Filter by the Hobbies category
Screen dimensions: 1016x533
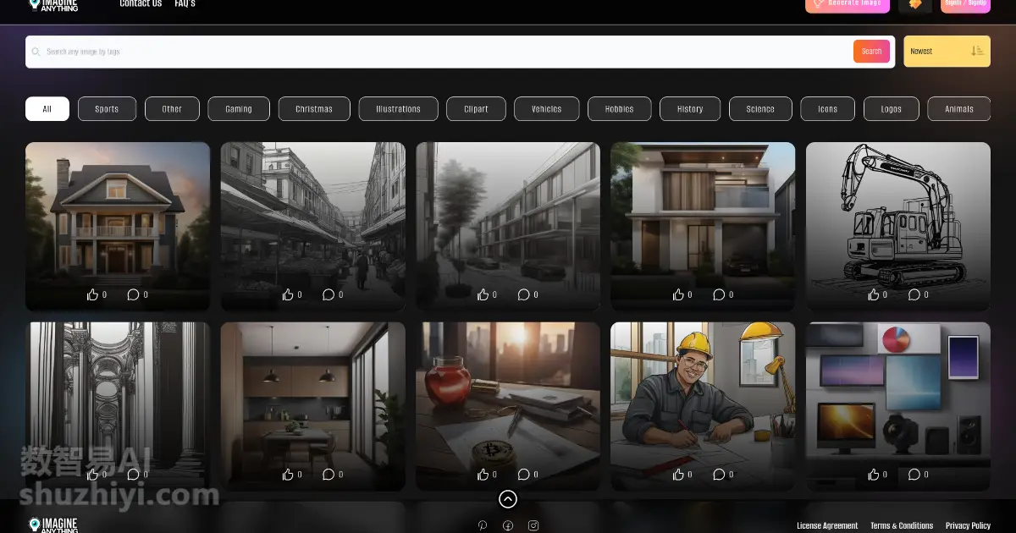click(x=620, y=109)
